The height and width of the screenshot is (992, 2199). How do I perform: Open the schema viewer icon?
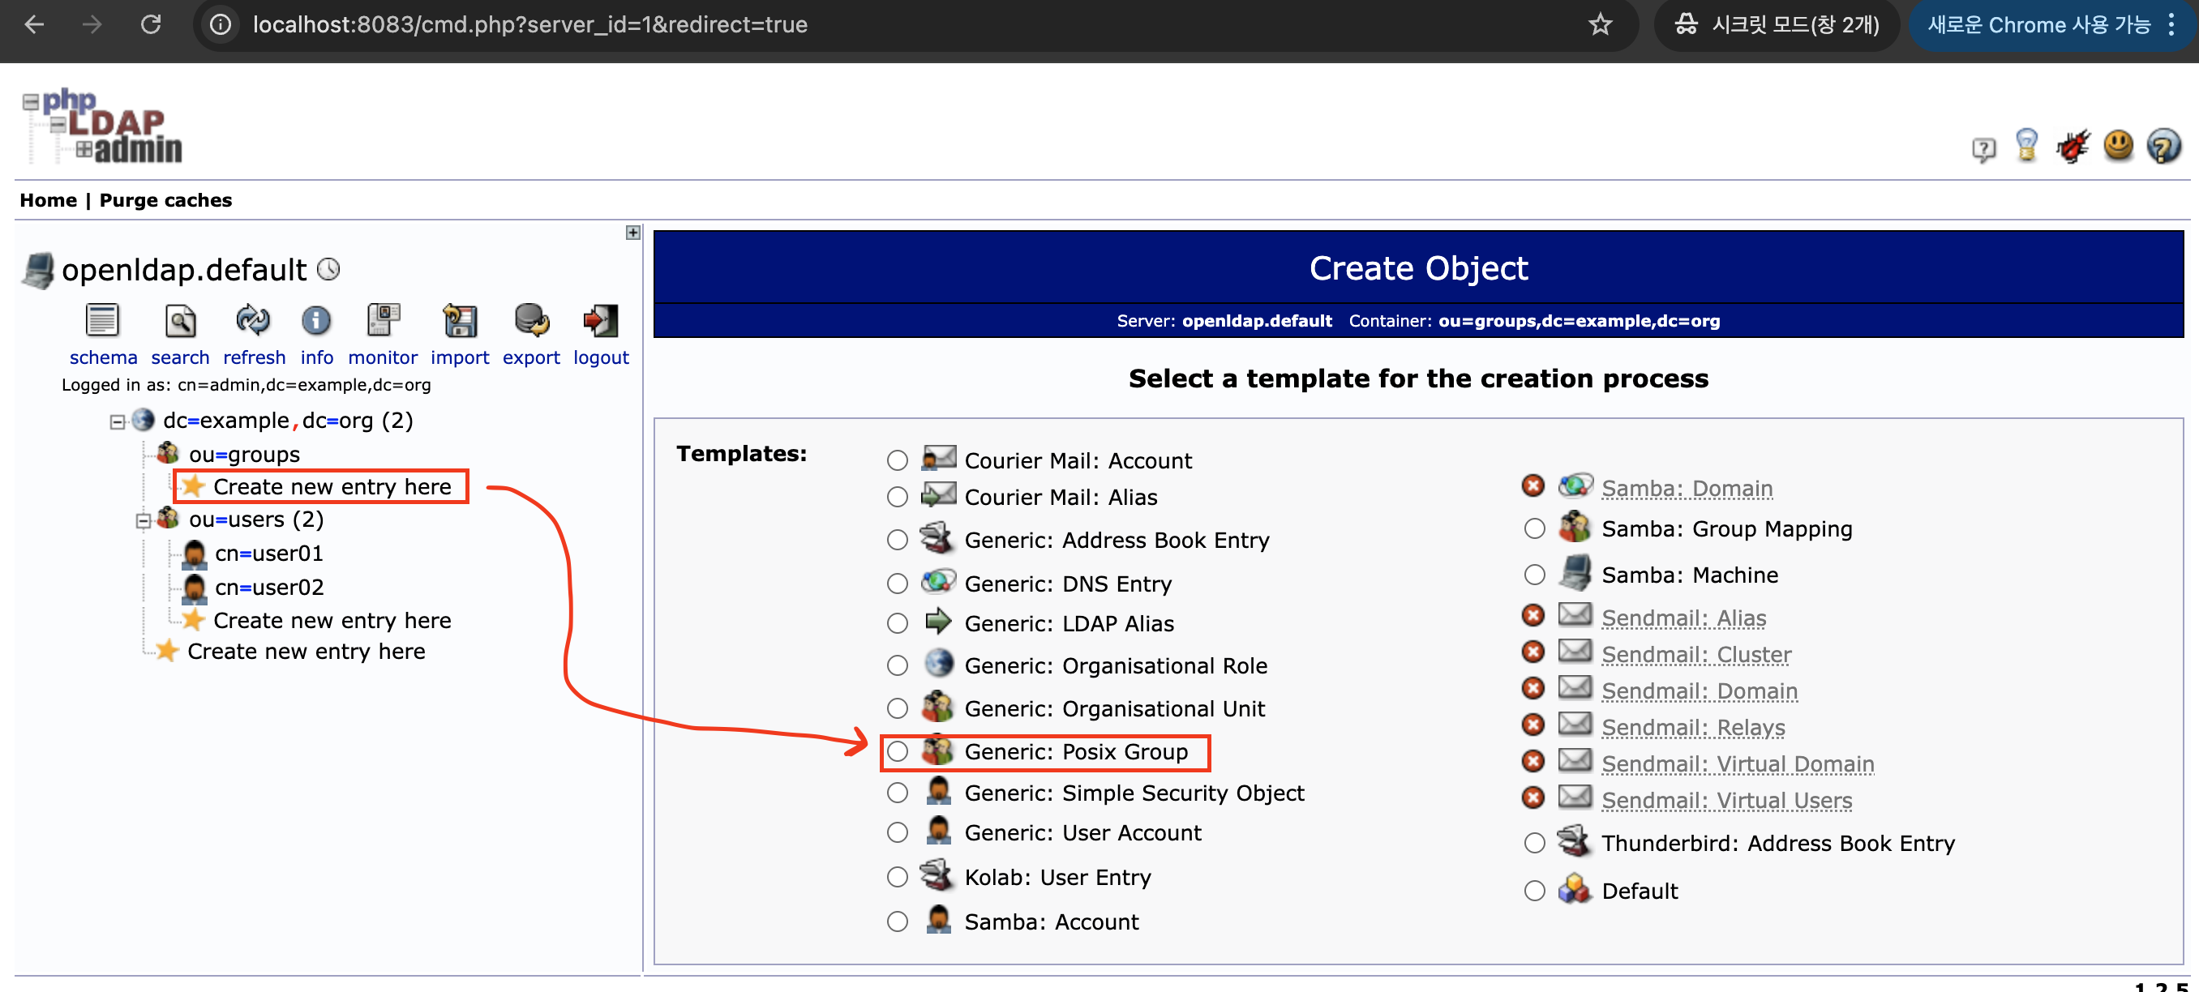click(102, 322)
